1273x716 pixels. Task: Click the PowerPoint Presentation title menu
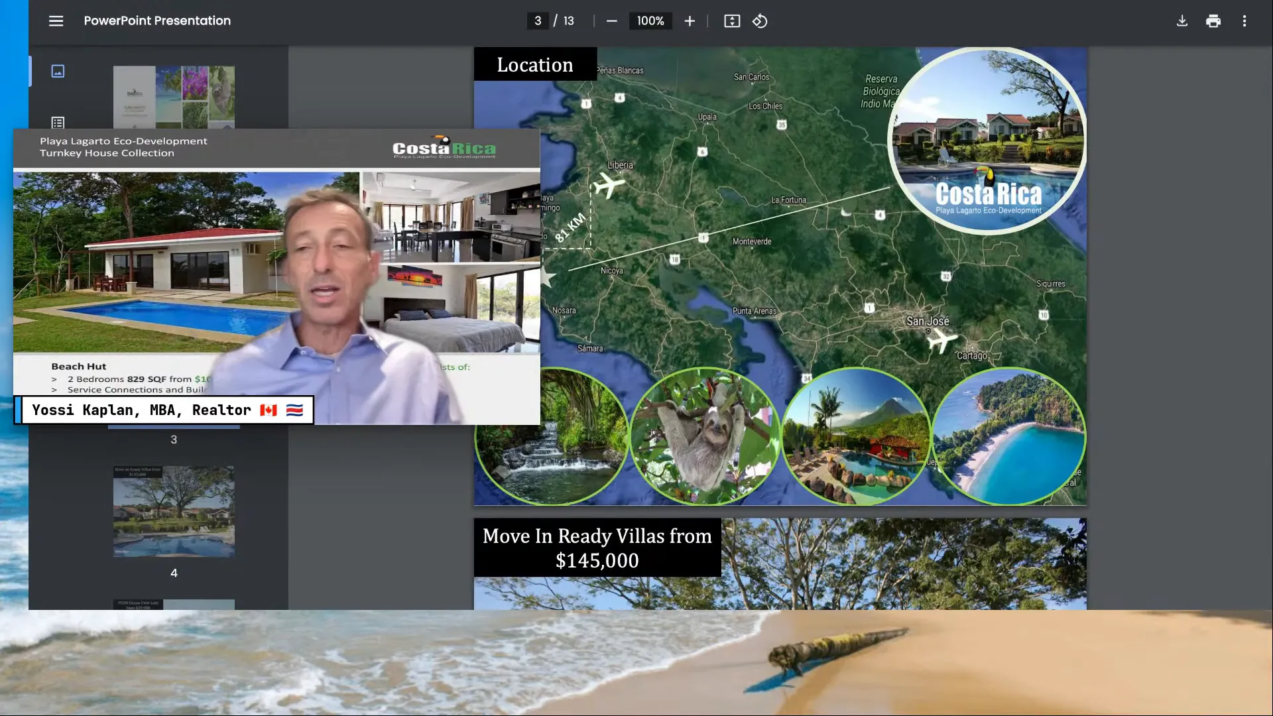pos(157,20)
